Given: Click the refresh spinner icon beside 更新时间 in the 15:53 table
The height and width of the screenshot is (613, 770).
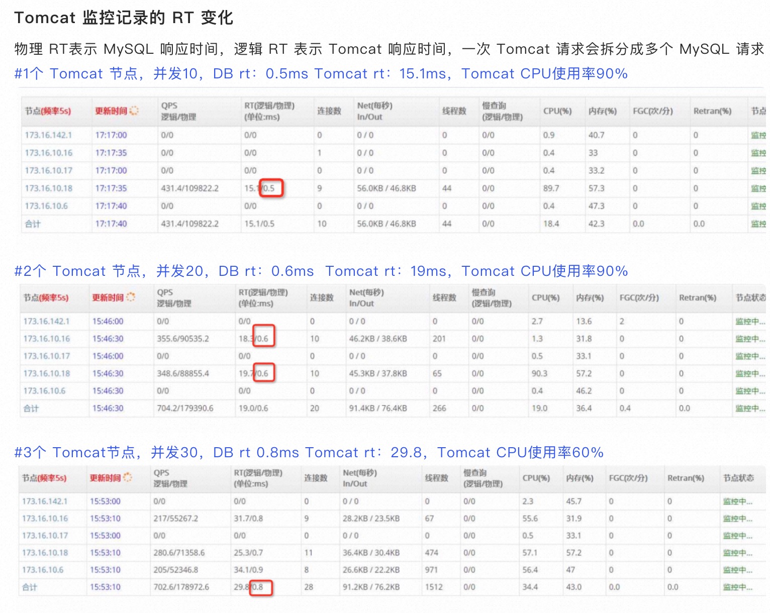Looking at the screenshot, I should click(128, 477).
